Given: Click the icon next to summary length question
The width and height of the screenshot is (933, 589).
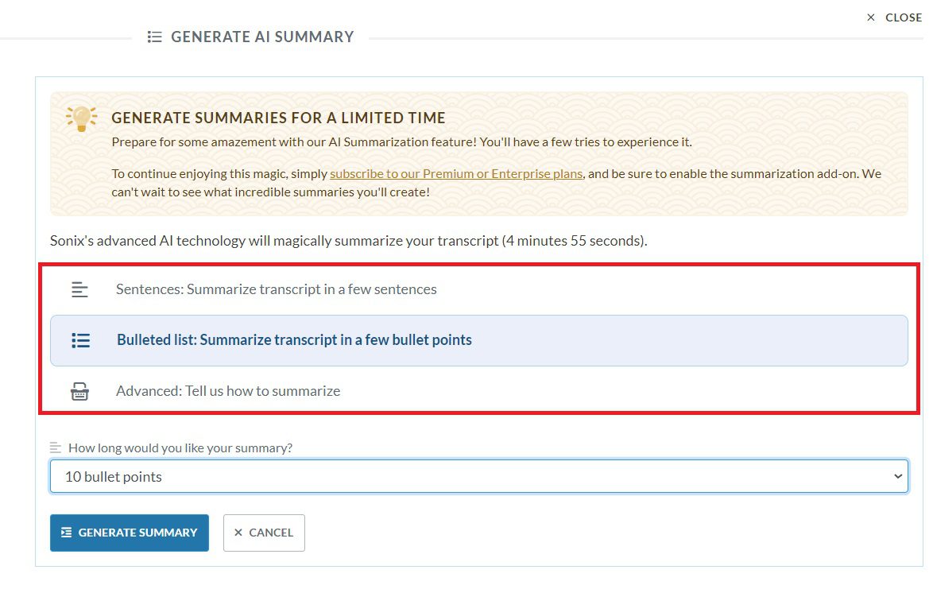Looking at the screenshot, I should pyautogui.click(x=55, y=447).
